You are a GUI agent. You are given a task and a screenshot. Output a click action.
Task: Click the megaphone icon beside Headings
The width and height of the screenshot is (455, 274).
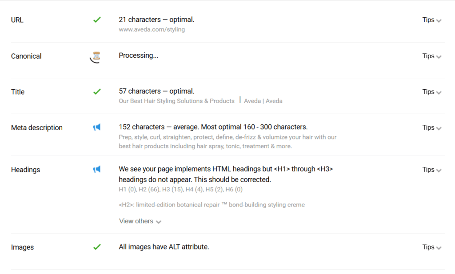pyautogui.click(x=96, y=169)
